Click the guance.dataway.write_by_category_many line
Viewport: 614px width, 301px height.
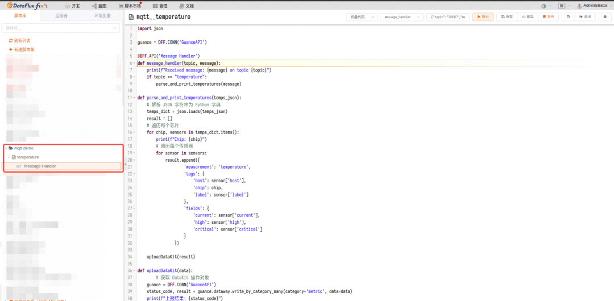(x=250, y=291)
